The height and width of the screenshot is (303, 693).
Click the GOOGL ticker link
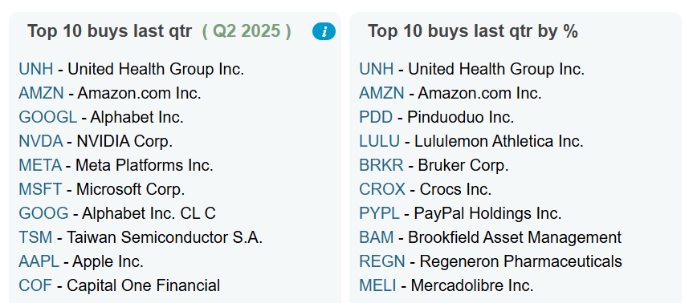(47, 117)
